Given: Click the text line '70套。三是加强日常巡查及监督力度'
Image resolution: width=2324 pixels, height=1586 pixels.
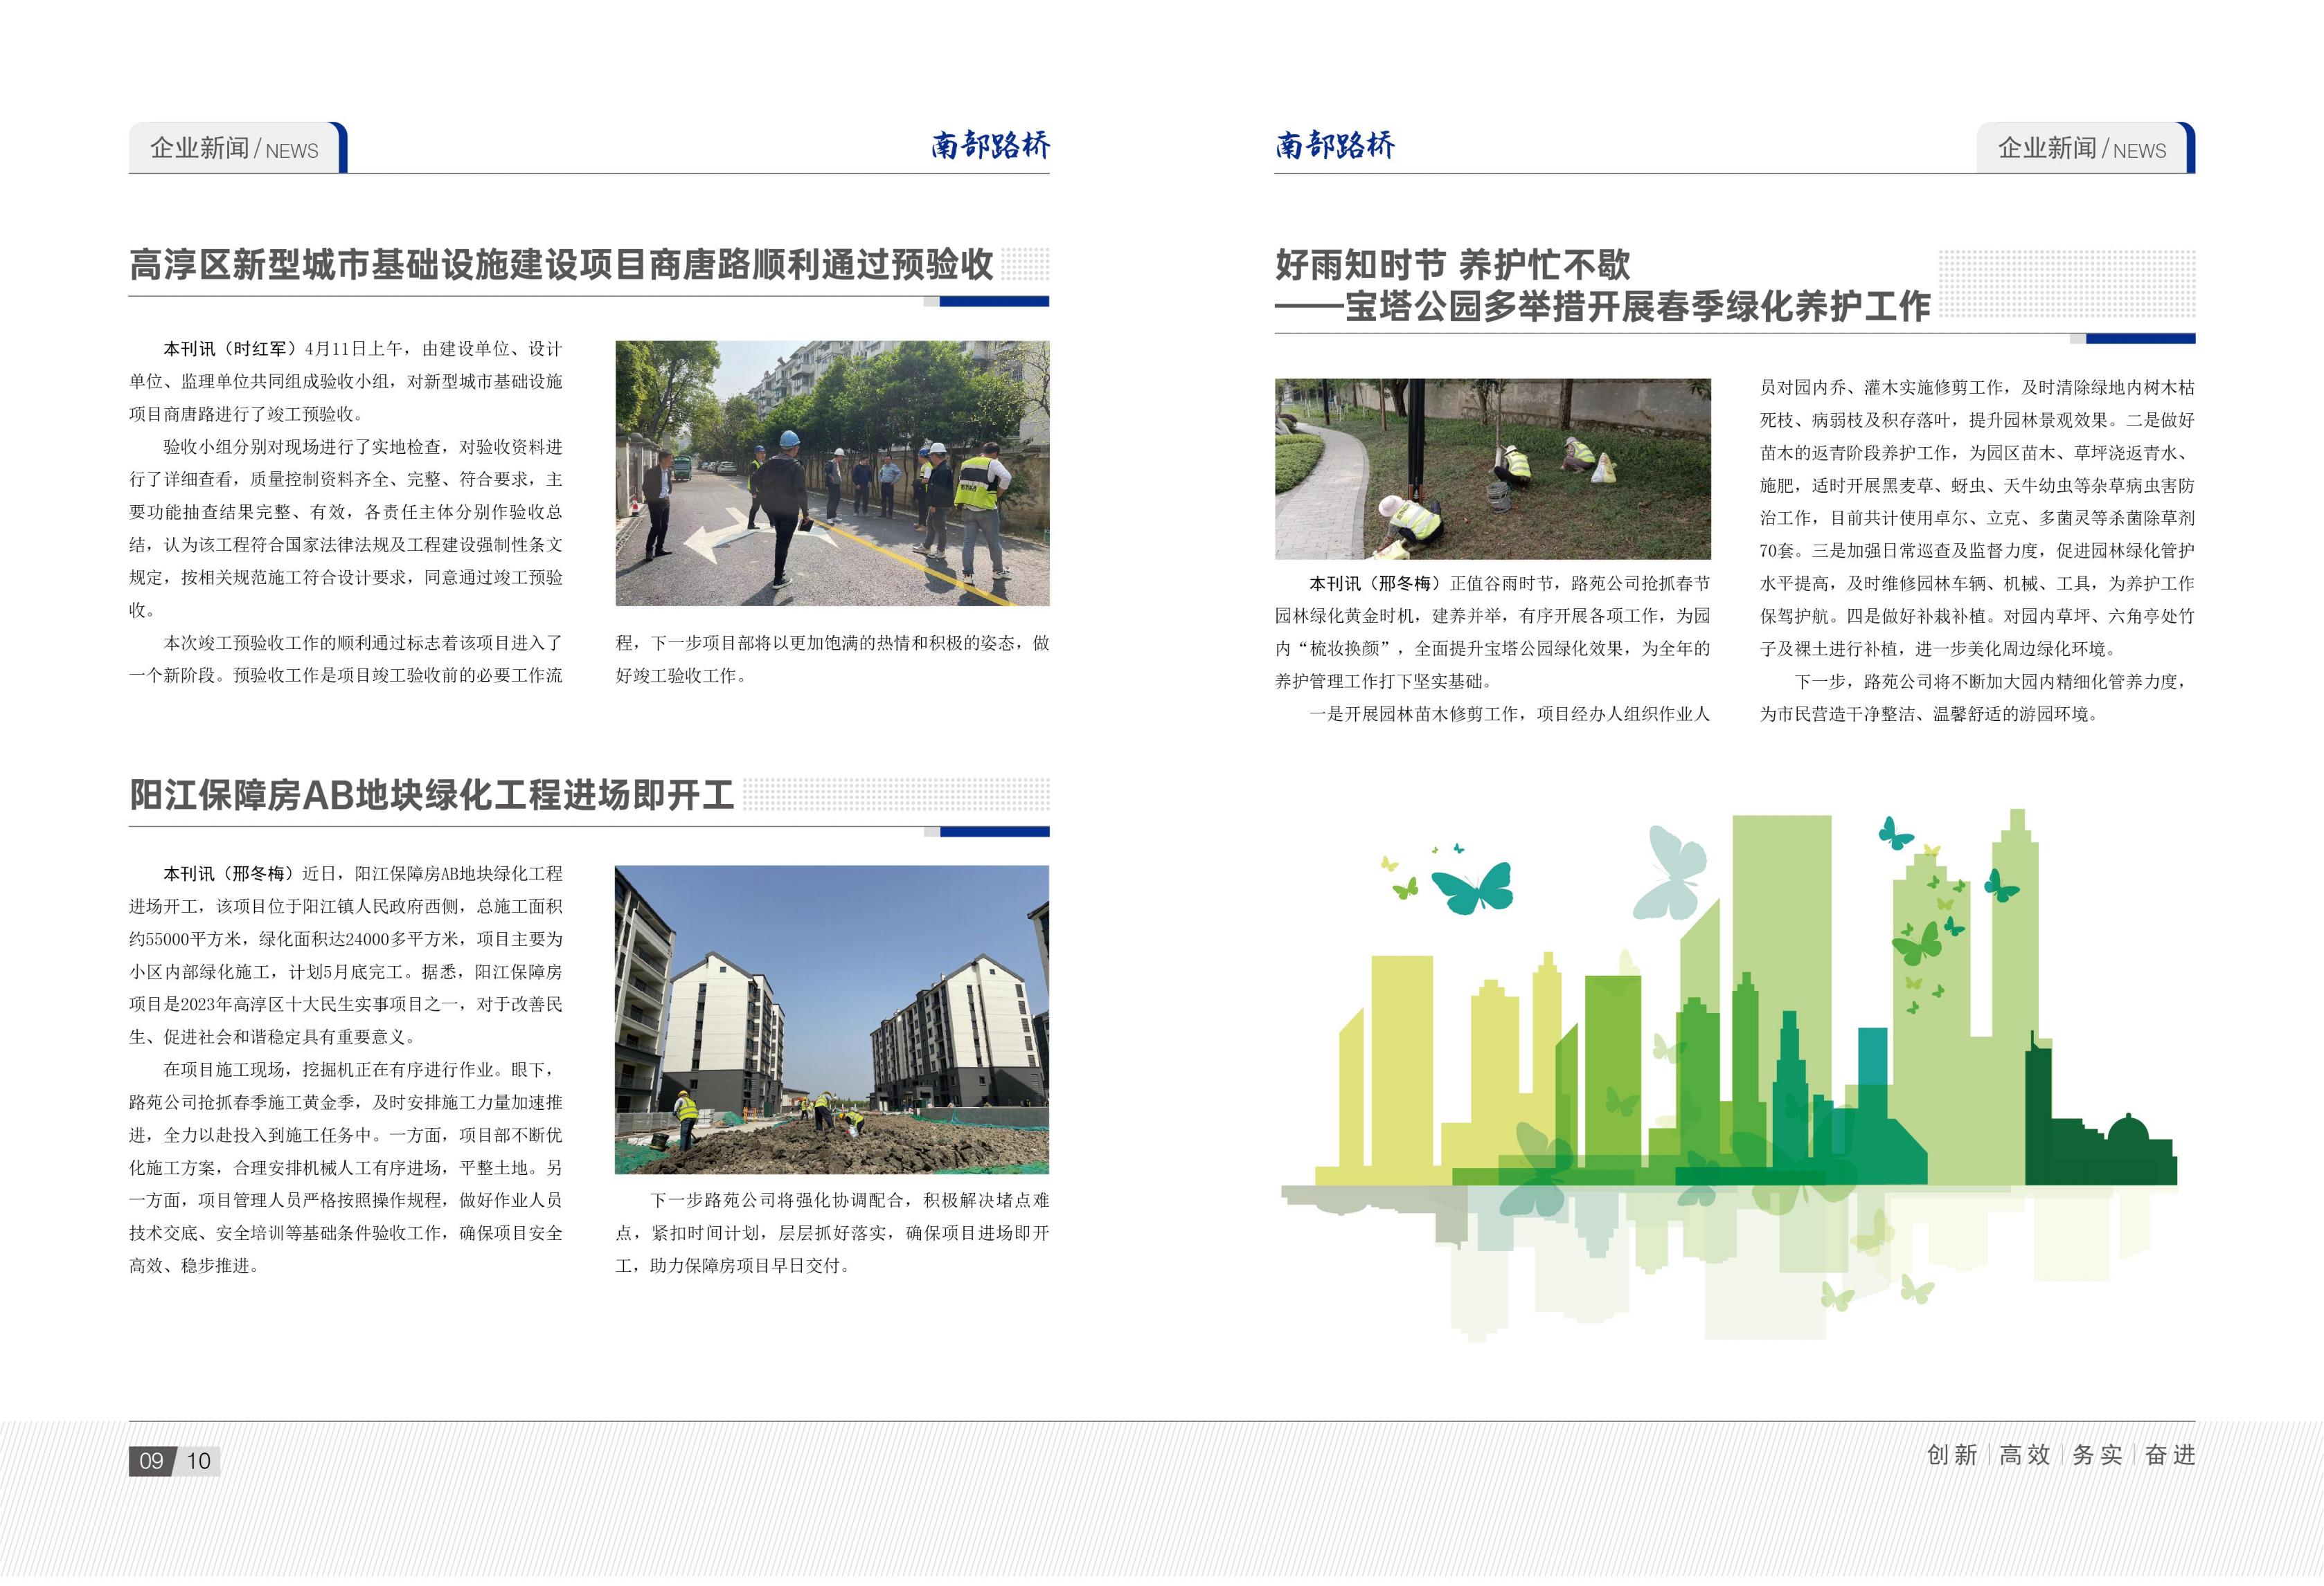Looking at the screenshot, I should [1978, 551].
